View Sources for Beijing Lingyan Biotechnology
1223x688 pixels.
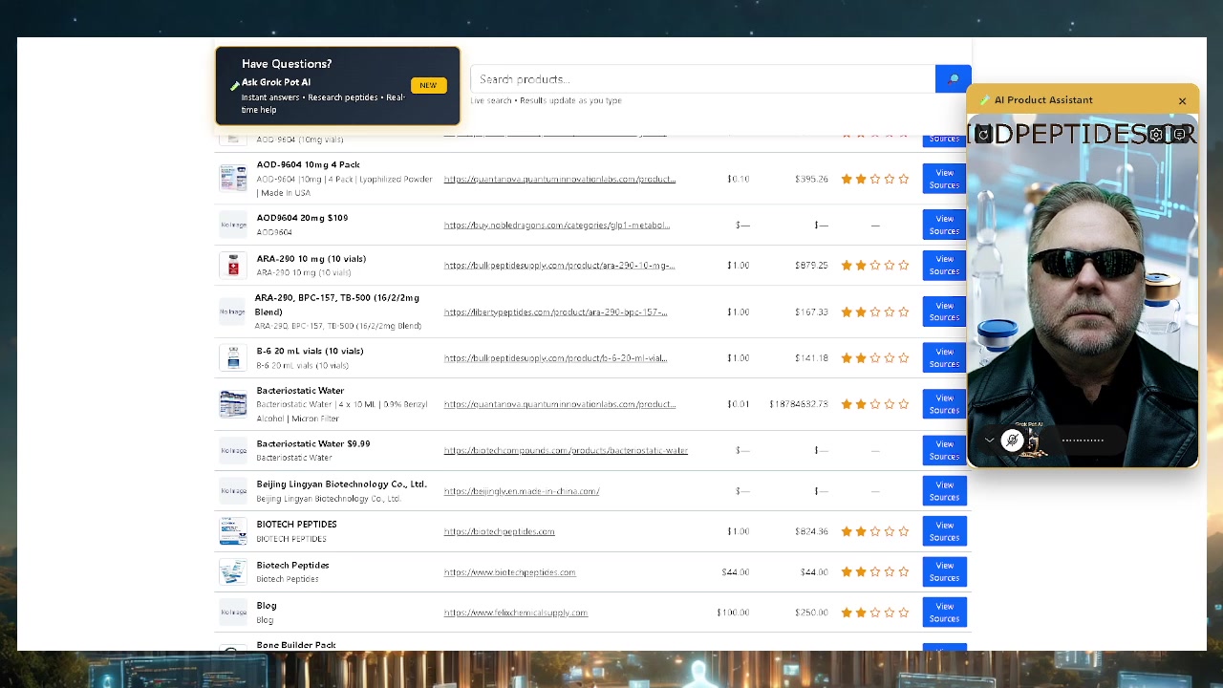point(944,491)
